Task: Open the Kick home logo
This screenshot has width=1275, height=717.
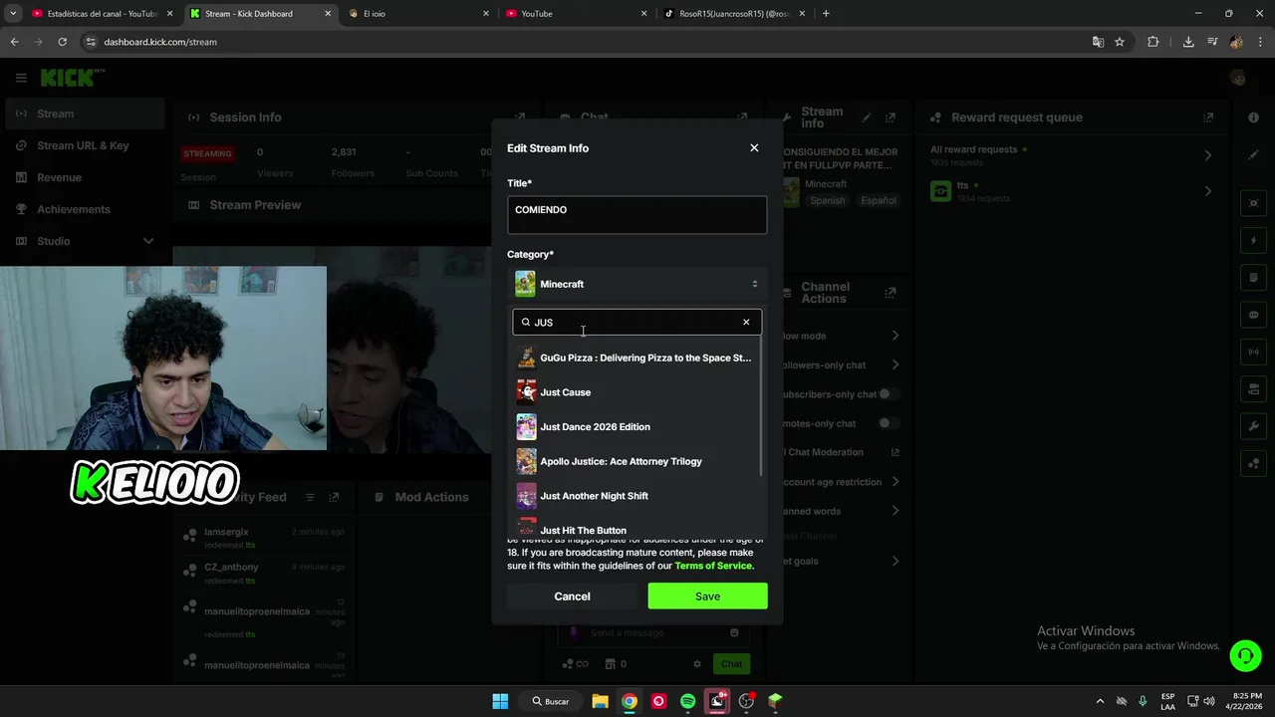Action: (x=72, y=78)
